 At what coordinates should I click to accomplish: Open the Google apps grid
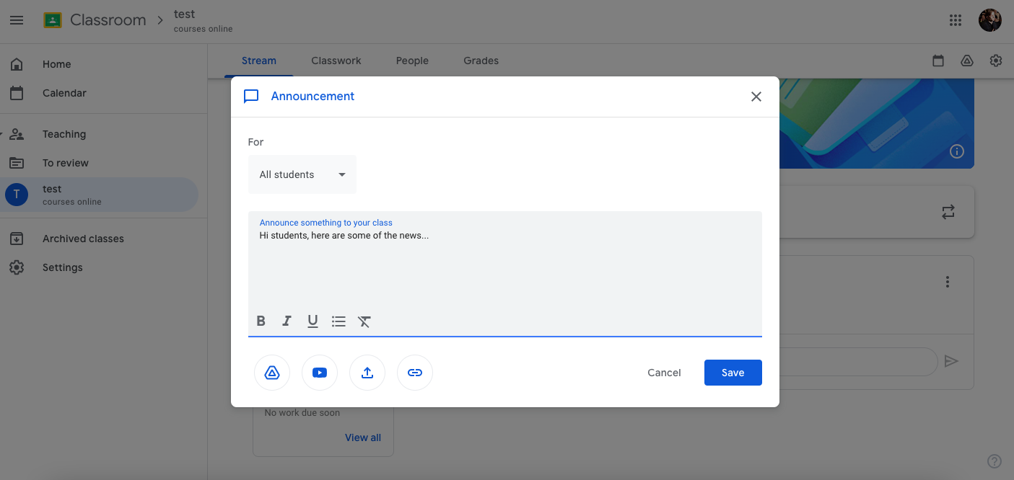coord(956,20)
